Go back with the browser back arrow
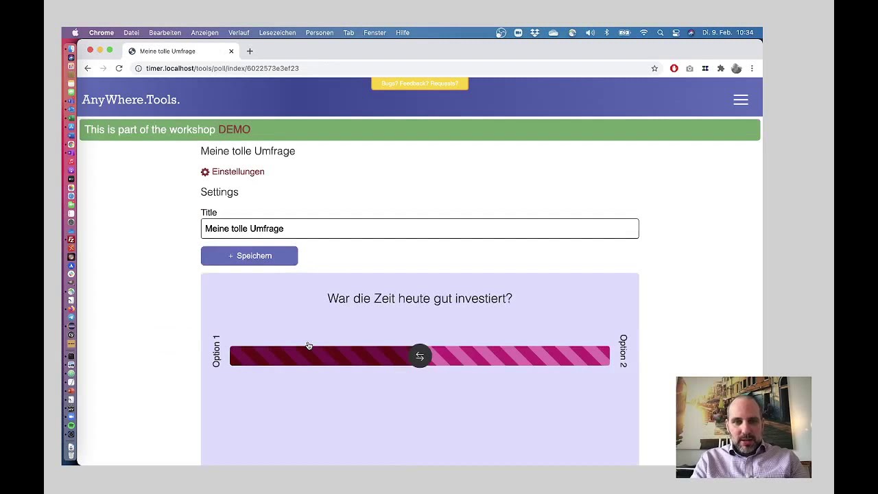878x494 pixels. click(x=88, y=69)
